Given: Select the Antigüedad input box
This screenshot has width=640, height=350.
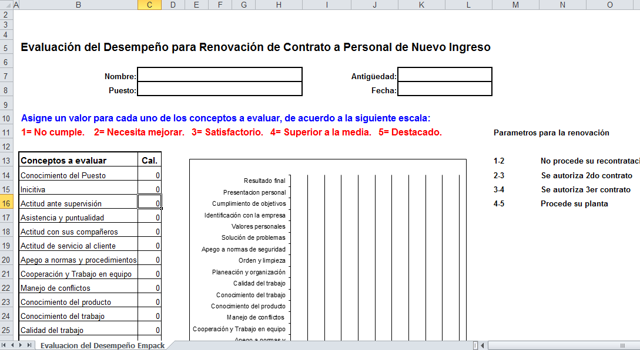Looking at the screenshot, I should click(x=444, y=74).
